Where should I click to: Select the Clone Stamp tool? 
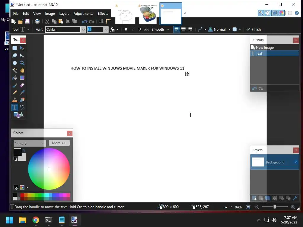pyautogui.click(x=15, y=100)
